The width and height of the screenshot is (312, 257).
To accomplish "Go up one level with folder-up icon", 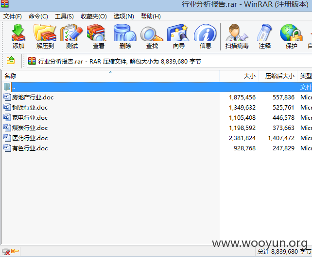I will pyautogui.click(x=11, y=61).
